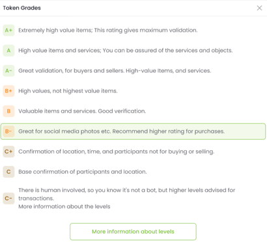
Task: Select 'Base confirmation of participants' row
Action: (x=133, y=172)
